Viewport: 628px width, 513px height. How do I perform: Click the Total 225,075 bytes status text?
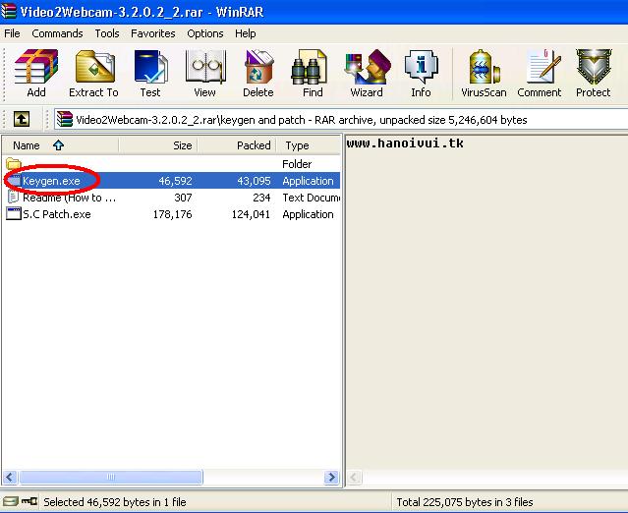[465, 502]
